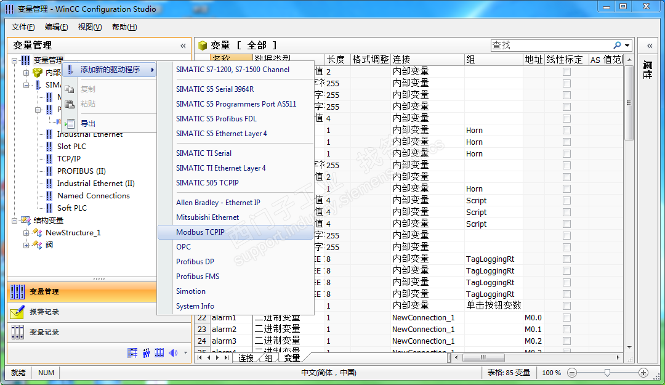Toggle linear scaling checkbox in 单击按钮变数 row

(x=566, y=306)
